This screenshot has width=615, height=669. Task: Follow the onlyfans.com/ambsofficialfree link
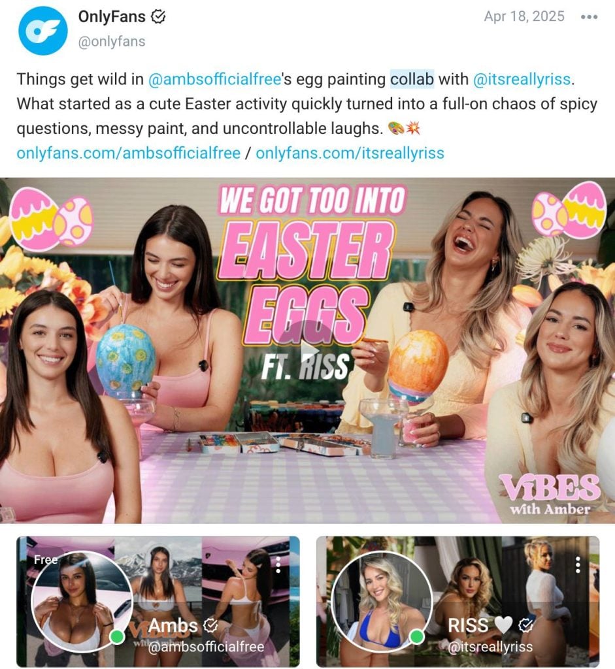coord(129,153)
